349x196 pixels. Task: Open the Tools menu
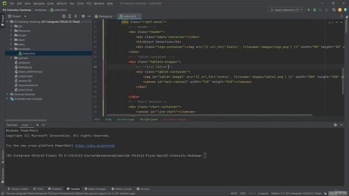click(x=81, y=3)
